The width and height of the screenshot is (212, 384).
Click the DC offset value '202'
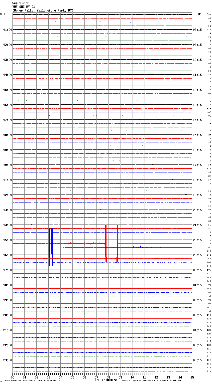click(209, 259)
